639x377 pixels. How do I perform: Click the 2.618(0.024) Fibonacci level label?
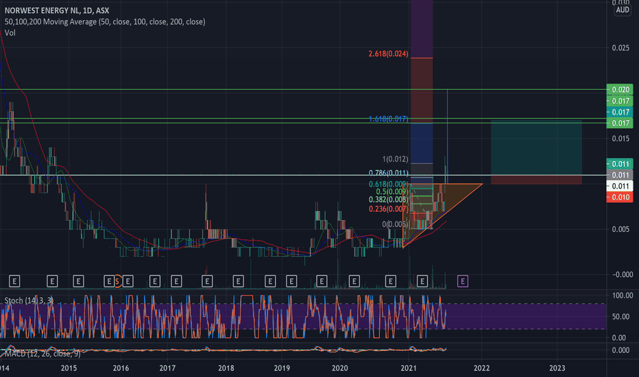[388, 53]
